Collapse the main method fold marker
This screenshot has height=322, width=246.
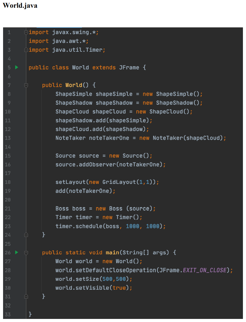click(x=26, y=252)
